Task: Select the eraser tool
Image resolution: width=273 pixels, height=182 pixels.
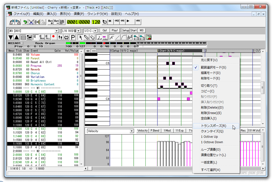Action: tap(92, 37)
